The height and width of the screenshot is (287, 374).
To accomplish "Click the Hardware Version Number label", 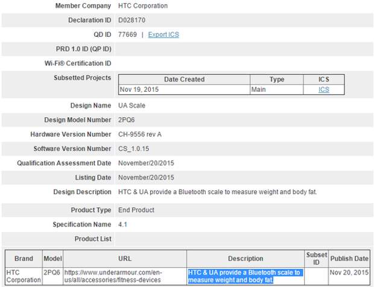I will click(71, 134).
